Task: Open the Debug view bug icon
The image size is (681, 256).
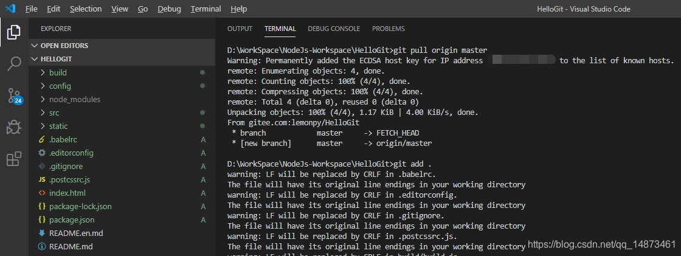Action: pos(14,127)
